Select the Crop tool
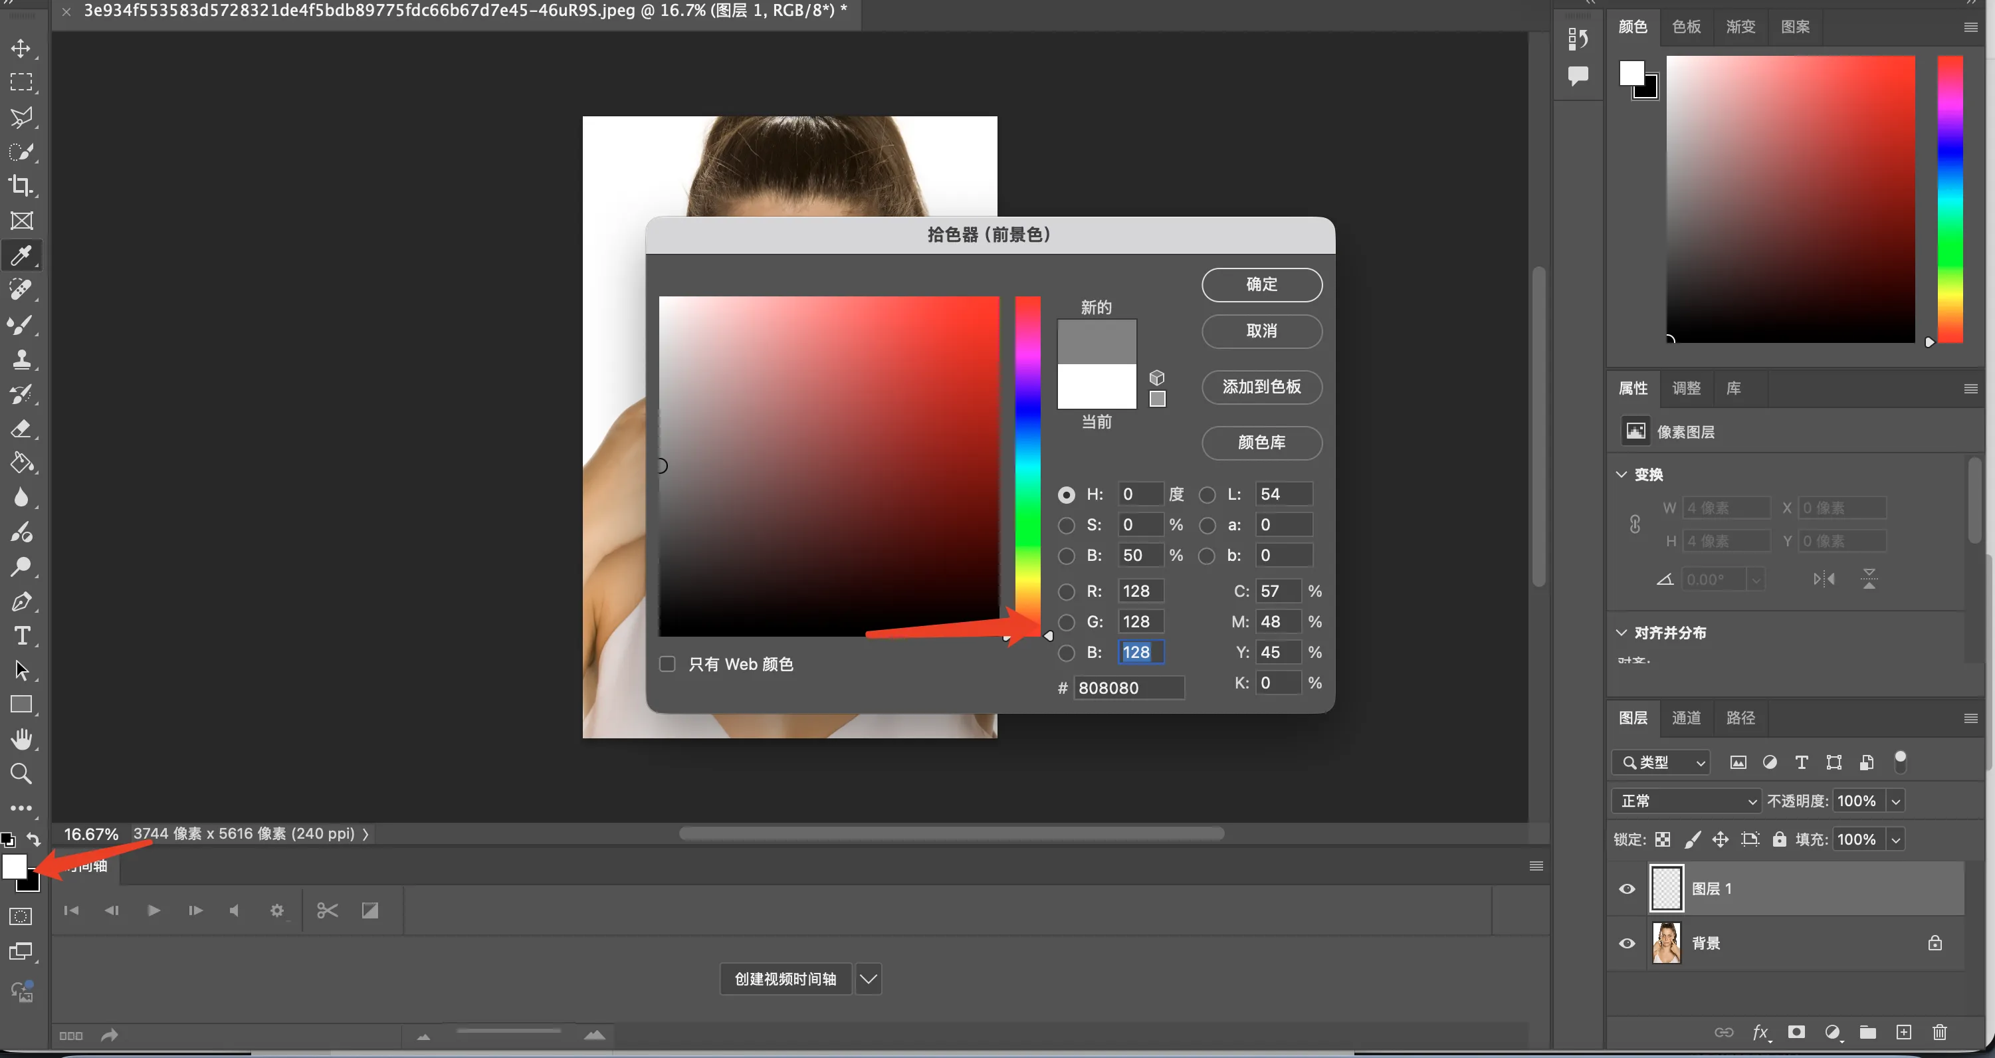 pyautogui.click(x=21, y=186)
